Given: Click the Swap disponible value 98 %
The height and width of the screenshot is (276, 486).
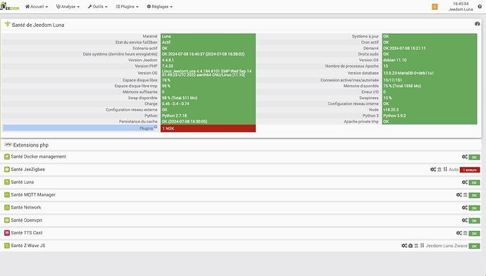Looking at the screenshot, I should point(180,98).
